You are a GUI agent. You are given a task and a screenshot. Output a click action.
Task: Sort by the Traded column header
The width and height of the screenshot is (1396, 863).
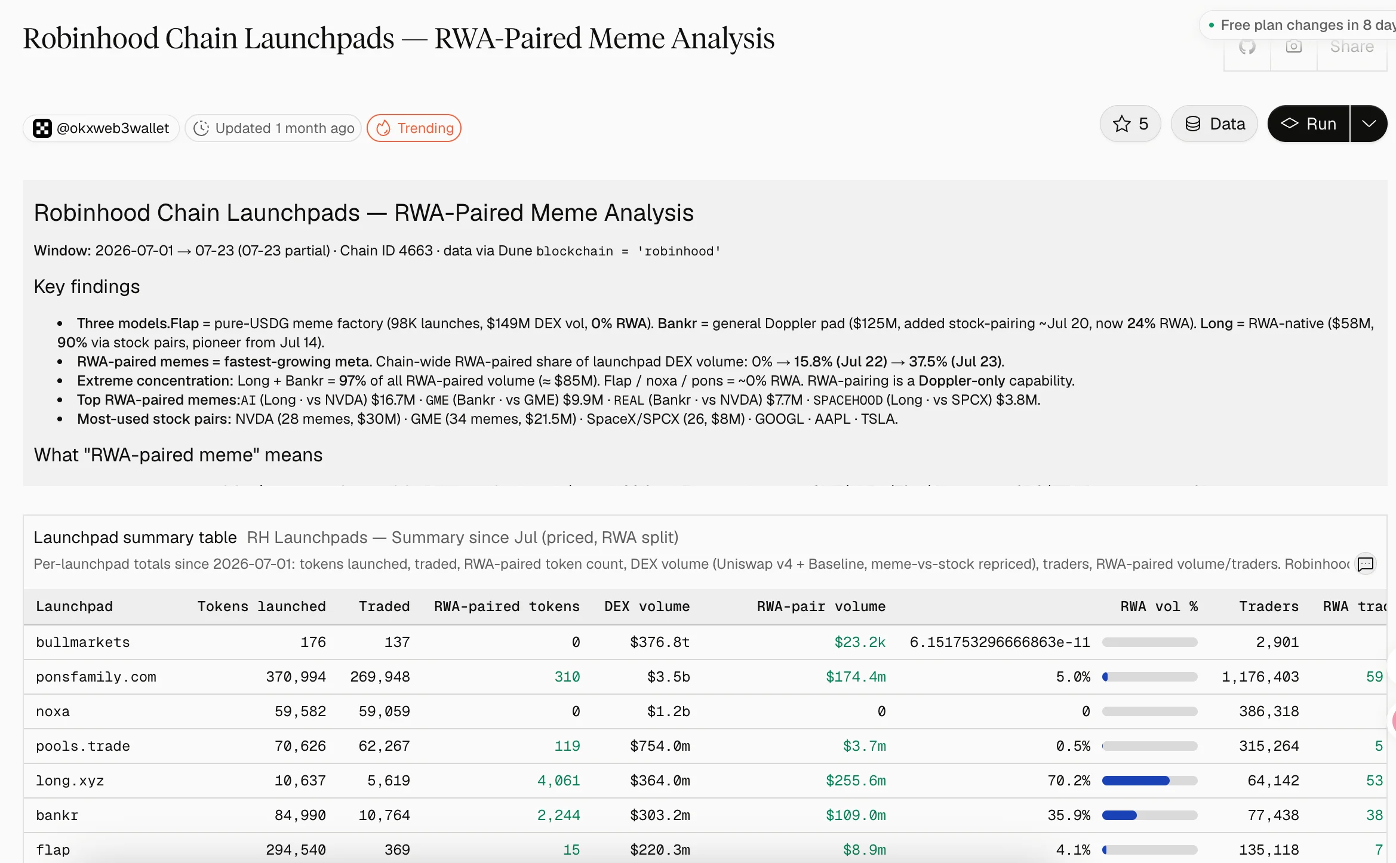[384, 606]
